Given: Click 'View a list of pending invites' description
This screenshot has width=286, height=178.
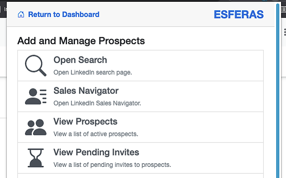Looking at the screenshot, I should point(112,165).
